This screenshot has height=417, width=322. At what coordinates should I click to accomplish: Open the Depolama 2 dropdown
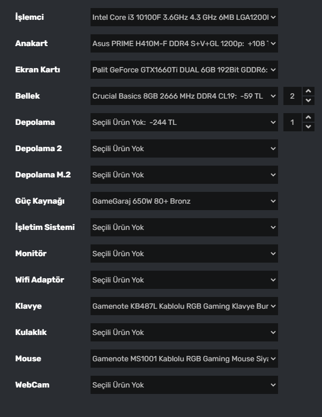click(x=184, y=148)
